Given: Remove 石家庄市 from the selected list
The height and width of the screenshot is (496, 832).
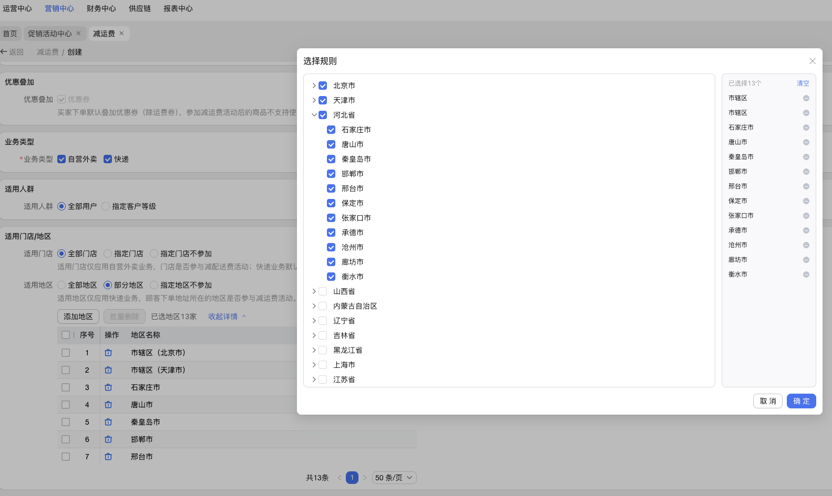Looking at the screenshot, I should [806, 128].
